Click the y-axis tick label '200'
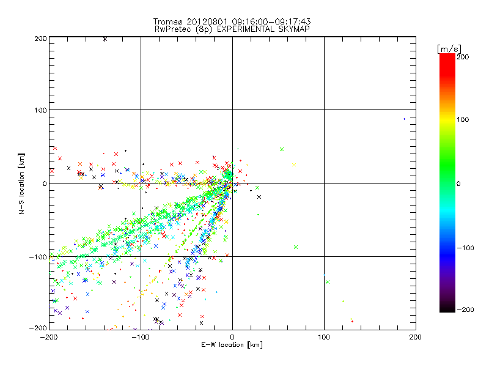 point(40,39)
